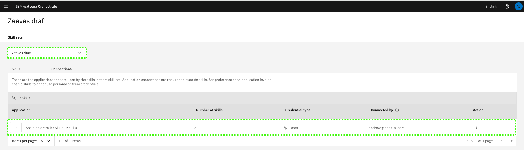Click the z skills search input field
The height and width of the screenshot is (150, 524).
pyautogui.click(x=246, y=98)
